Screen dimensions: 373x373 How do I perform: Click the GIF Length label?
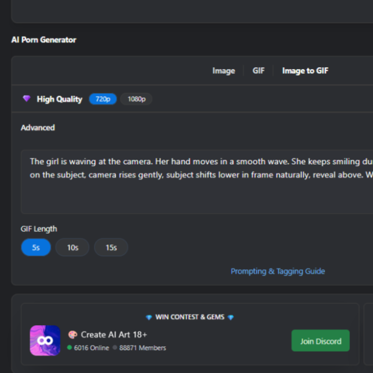coord(39,229)
